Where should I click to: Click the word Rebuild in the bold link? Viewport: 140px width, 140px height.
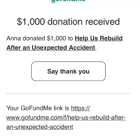[x=111, y=38]
